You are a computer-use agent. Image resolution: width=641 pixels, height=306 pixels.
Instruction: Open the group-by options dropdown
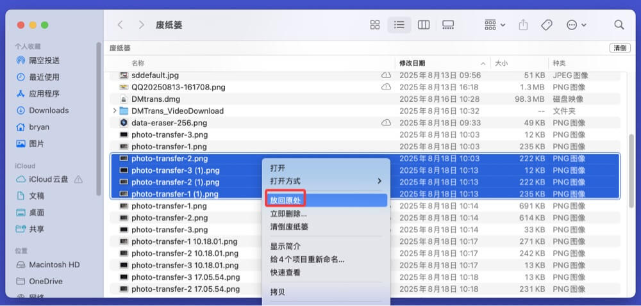click(x=495, y=25)
